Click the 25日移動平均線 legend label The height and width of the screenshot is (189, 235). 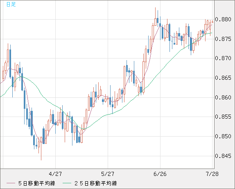coord(96,183)
